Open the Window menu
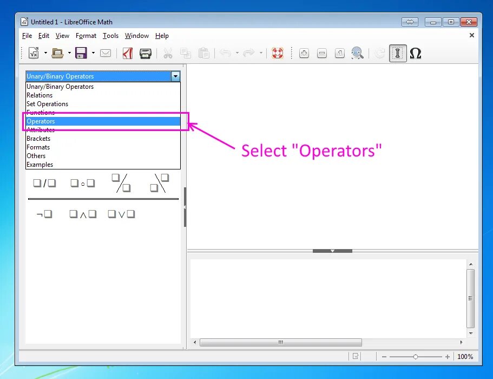Screen dimensions: 493x379 (x=137, y=36)
